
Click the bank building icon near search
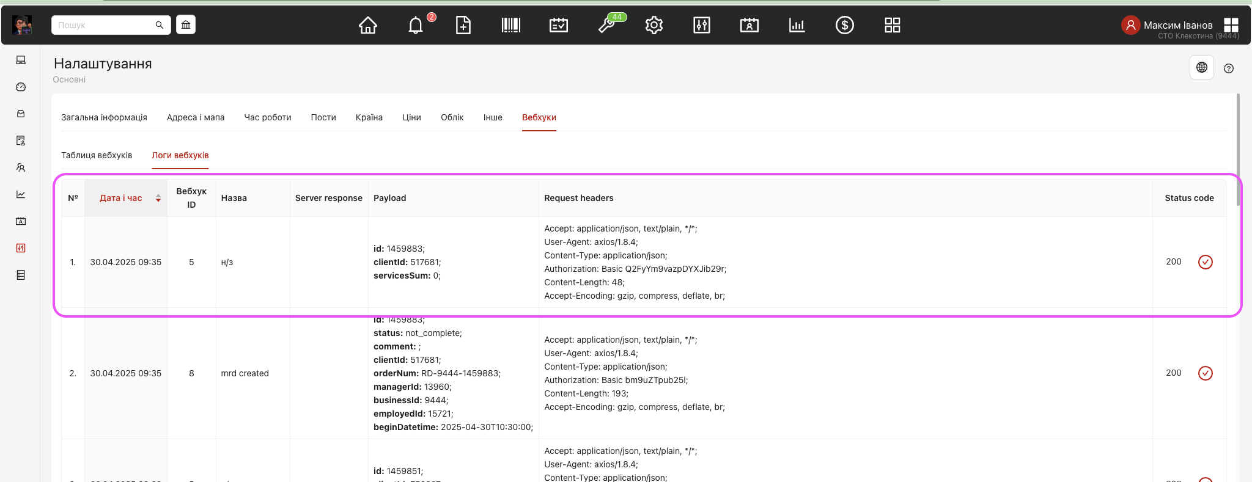tap(186, 25)
